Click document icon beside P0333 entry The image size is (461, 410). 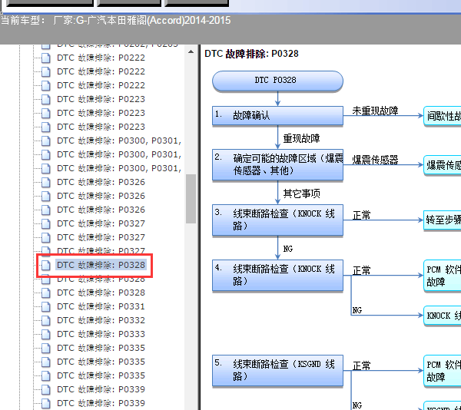46,334
